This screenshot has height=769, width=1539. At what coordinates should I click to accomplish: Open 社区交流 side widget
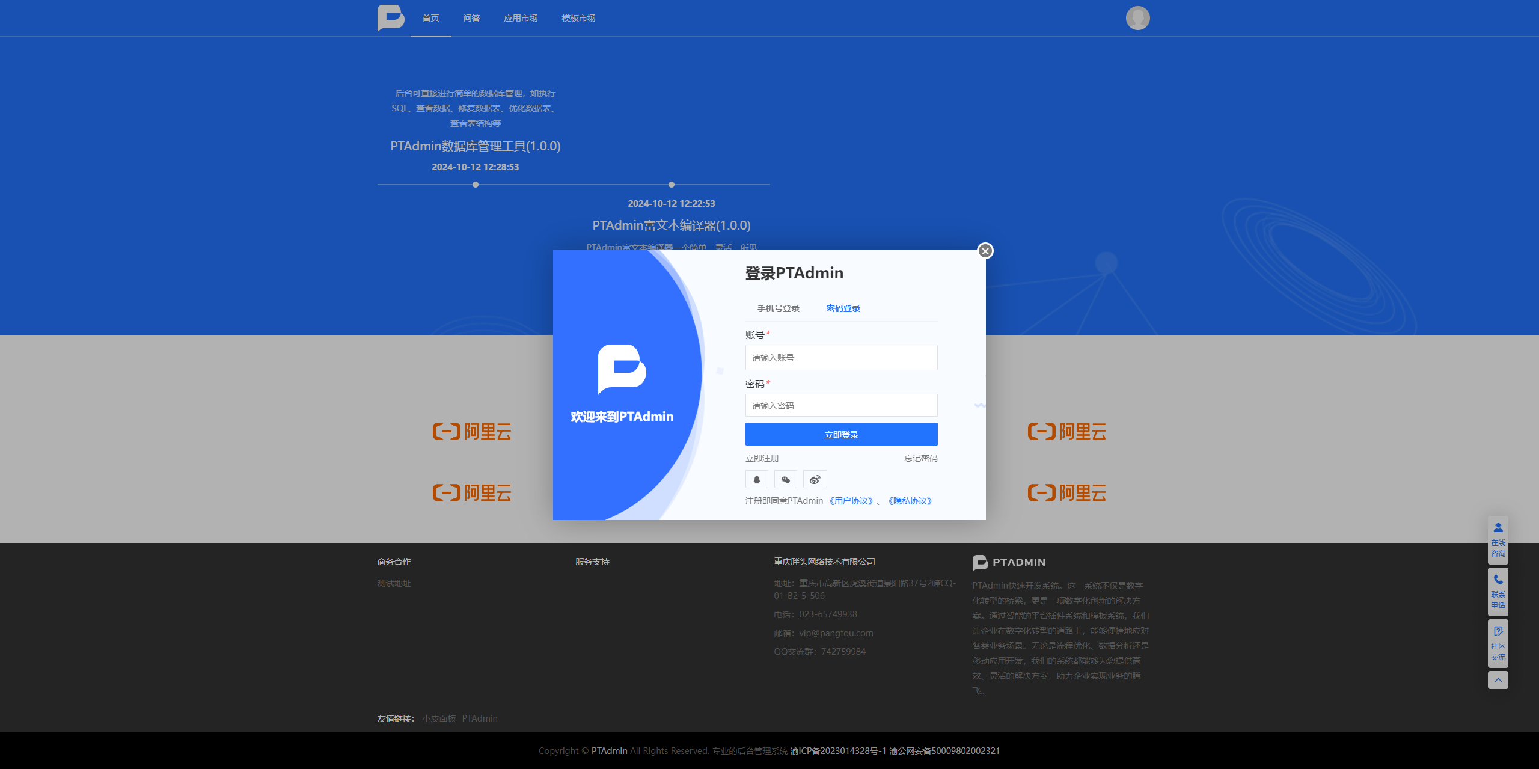click(x=1498, y=643)
